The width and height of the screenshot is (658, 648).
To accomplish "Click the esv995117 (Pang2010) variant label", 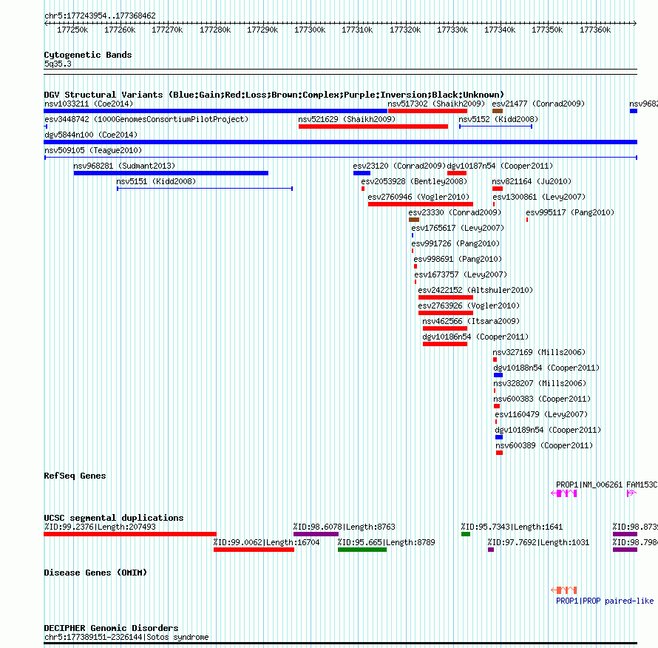I will pos(570,212).
